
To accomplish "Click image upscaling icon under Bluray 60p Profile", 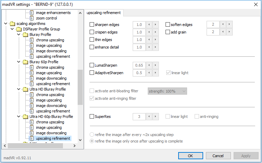I will [x=31, y=73].
